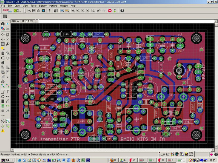Open the Errors warning icon

3,131
